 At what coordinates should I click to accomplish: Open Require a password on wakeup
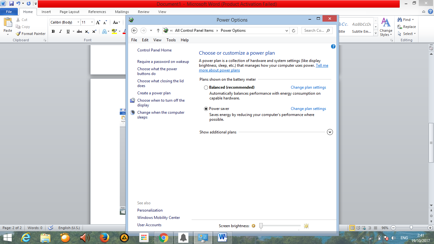tap(163, 62)
